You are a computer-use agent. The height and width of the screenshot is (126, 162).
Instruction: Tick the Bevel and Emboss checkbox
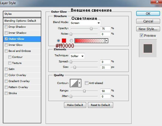pos(6,51)
